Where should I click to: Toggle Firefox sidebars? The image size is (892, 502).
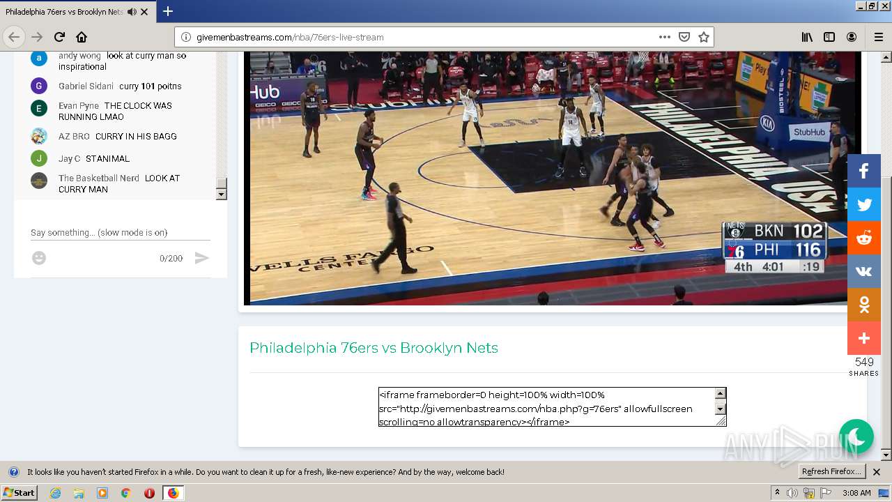tap(829, 37)
